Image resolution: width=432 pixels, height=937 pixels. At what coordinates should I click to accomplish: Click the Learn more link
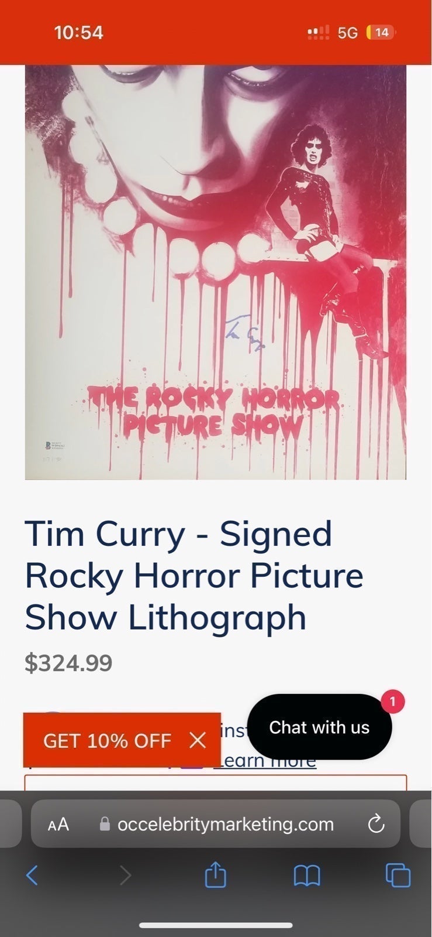[x=265, y=761]
